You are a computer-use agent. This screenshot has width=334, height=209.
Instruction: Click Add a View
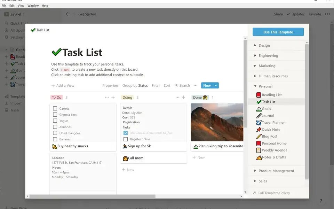(x=63, y=85)
